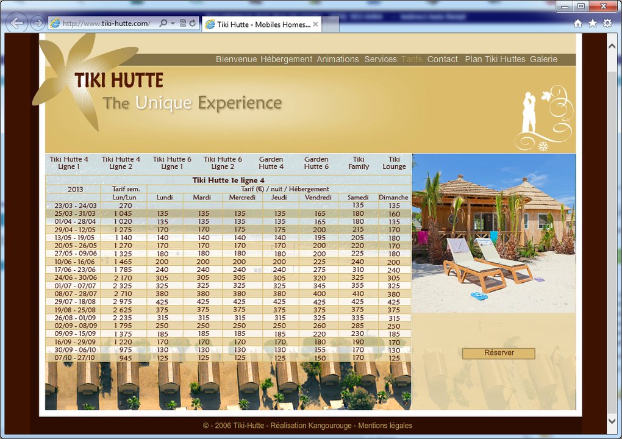Click the scrollbar up arrow
The width and height of the screenshot is (622, 439).
[x=612, y=46]
